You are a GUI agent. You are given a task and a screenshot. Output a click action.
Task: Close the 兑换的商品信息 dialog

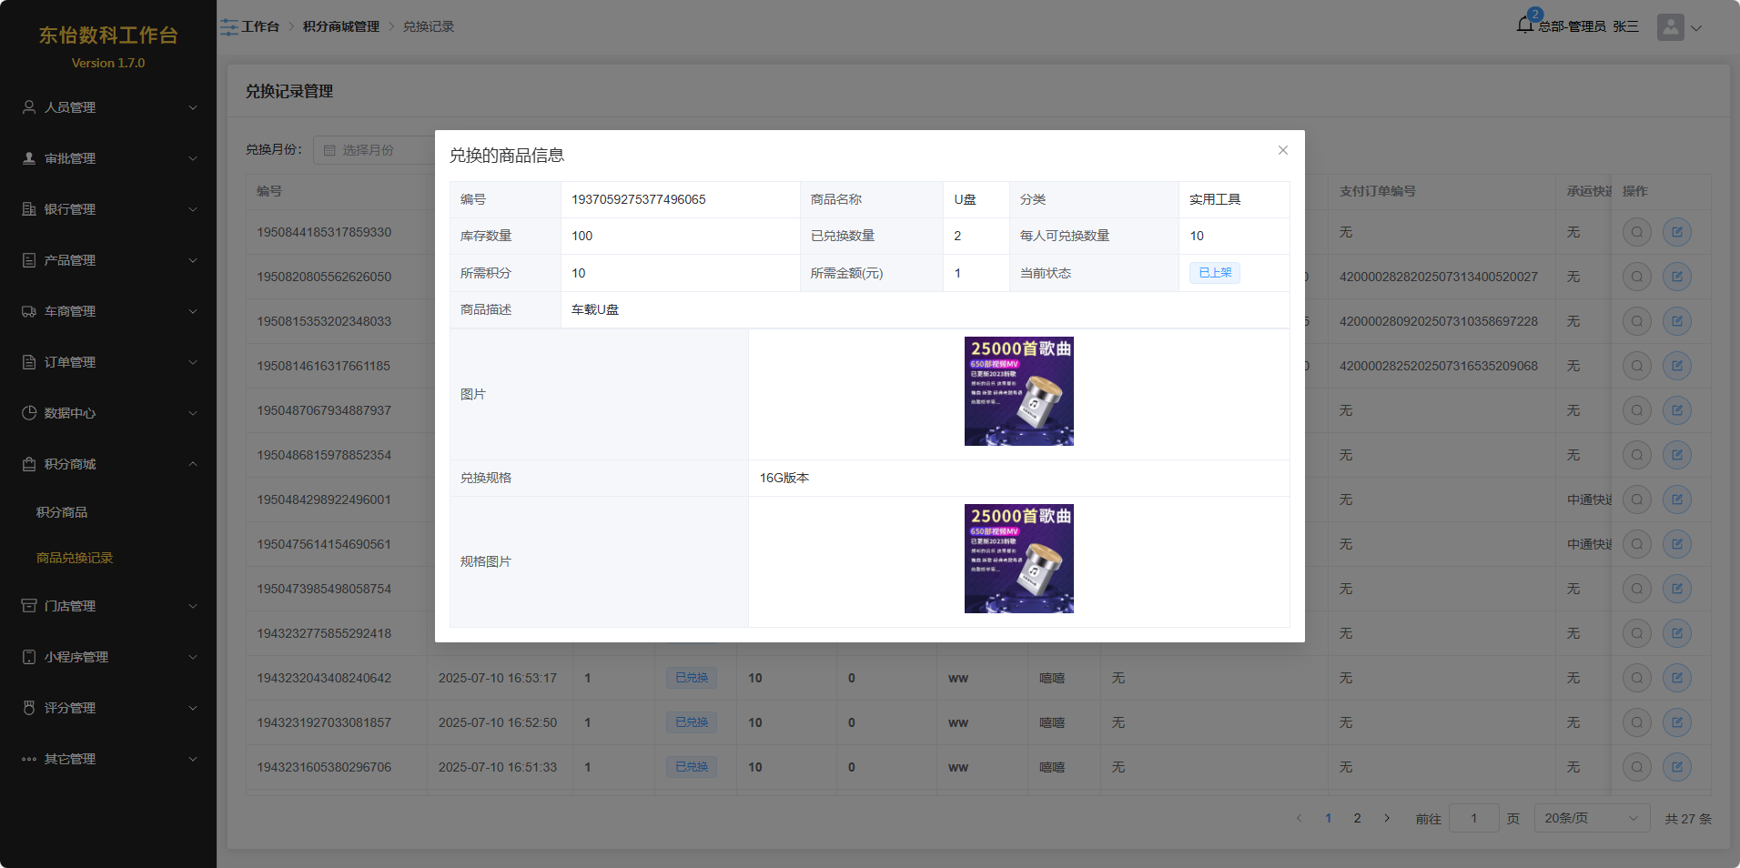pos(1282,150)
